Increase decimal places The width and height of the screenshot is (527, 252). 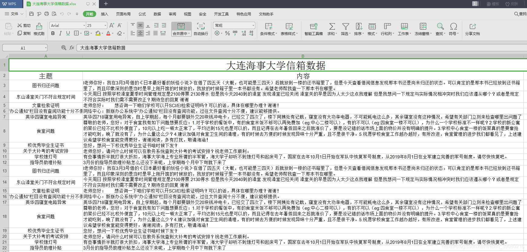pos(244,33)
